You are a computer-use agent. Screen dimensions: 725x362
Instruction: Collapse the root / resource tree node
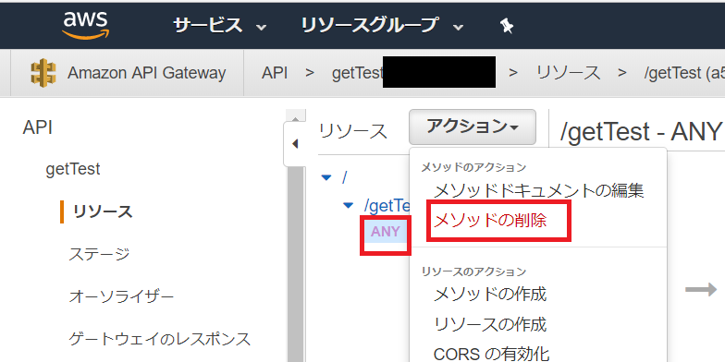tap(326, 177)
